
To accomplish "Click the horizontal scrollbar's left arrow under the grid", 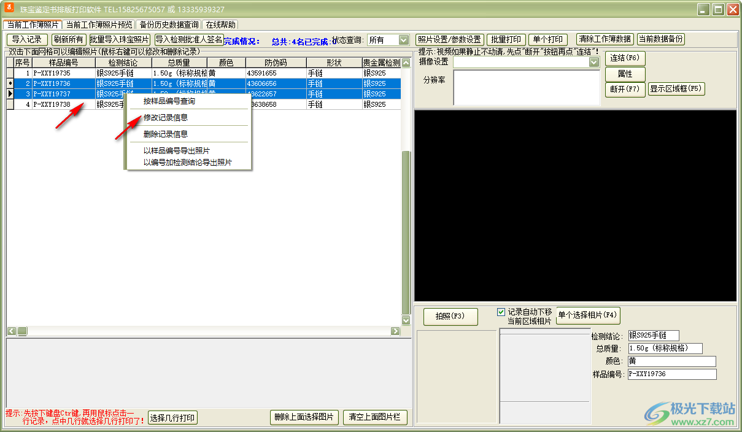I will tap(11, 331).
